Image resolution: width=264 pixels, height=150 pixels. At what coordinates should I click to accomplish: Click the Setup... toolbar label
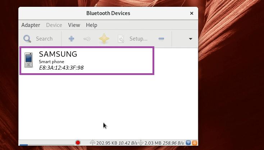coord(138,39)
